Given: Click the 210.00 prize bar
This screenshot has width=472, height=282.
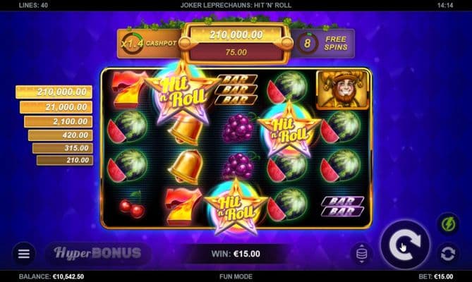Looking at the screenshot, I should [64, 160].
